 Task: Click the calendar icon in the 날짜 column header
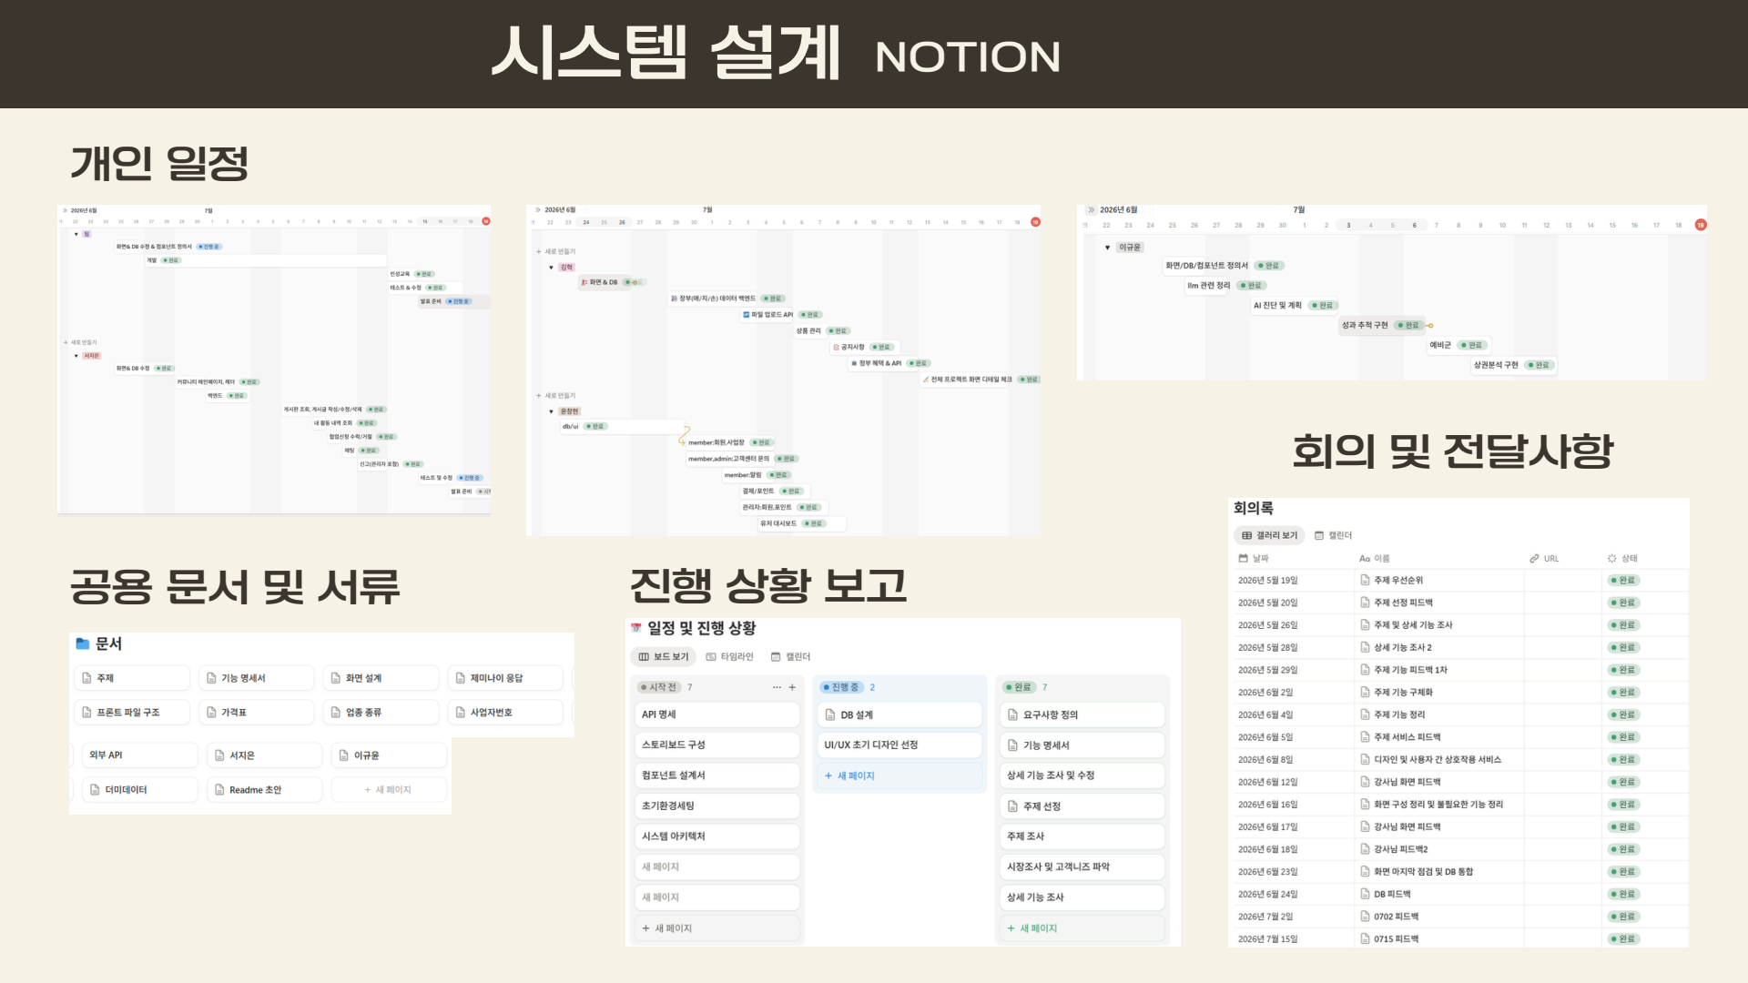point(1244,559)
